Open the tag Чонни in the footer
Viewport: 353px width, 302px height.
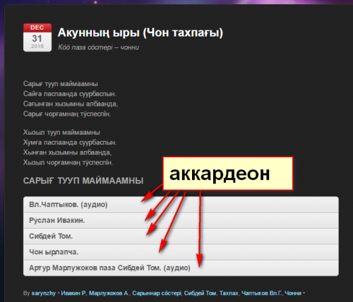293,294
